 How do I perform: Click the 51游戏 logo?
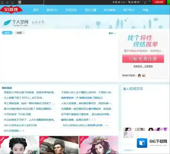11,10
